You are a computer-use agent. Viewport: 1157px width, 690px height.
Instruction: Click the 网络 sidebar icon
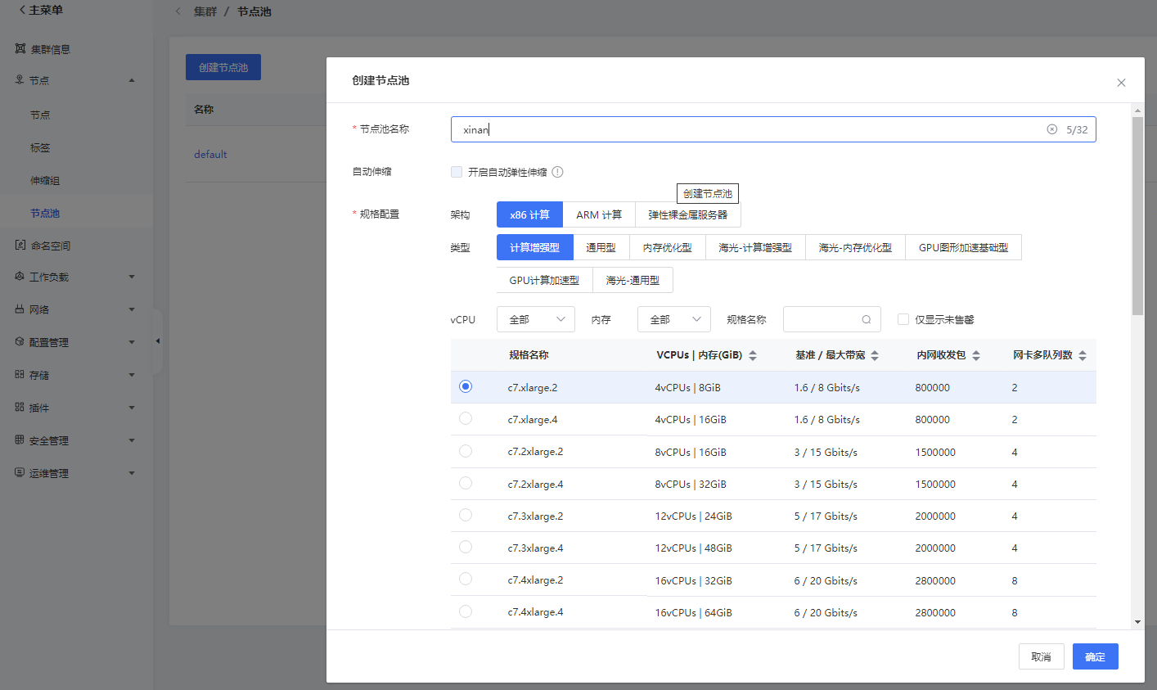click(20, 309)
